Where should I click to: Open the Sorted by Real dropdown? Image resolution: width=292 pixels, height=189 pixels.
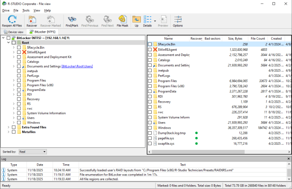coord(33,152)
